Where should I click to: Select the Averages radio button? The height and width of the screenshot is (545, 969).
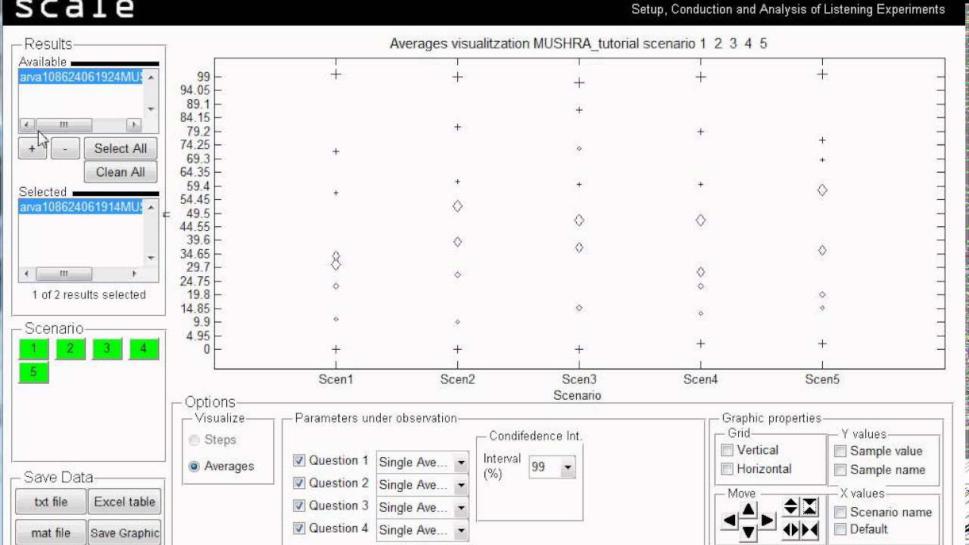(195, 466)
